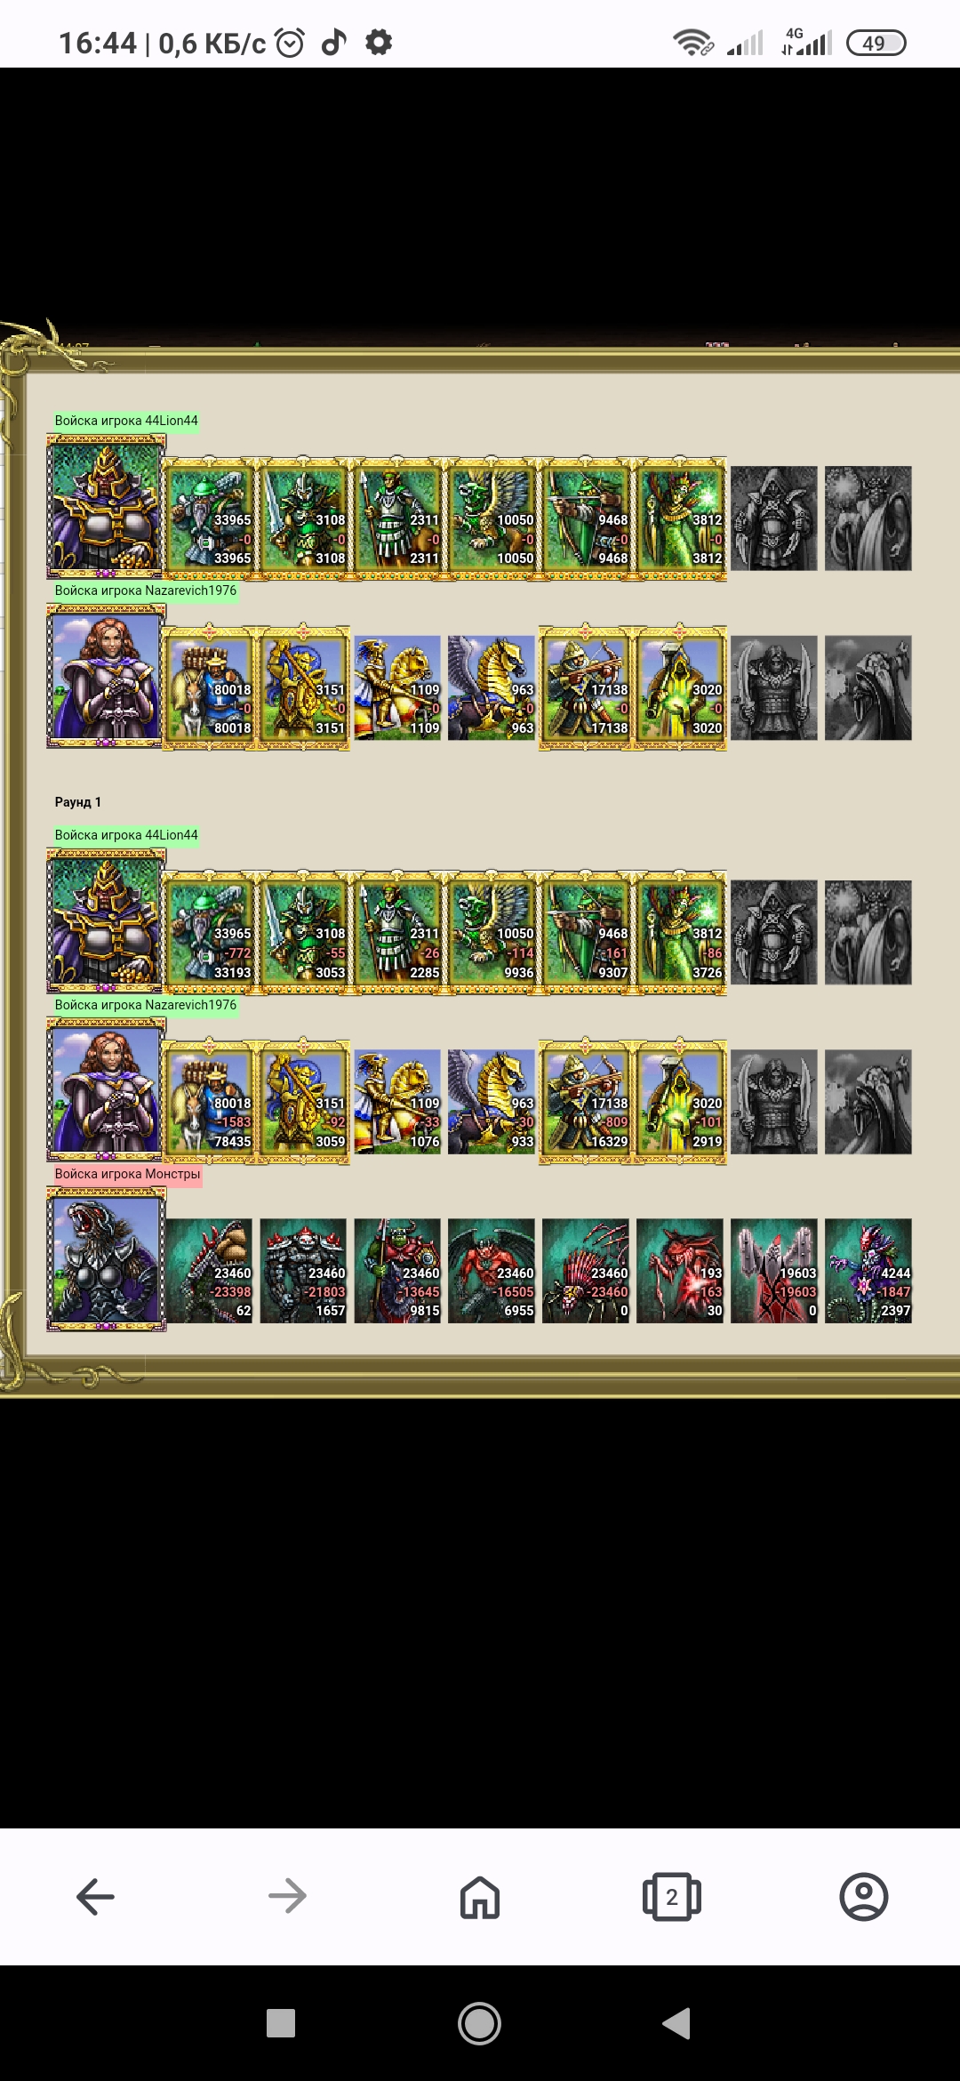Click the 17138 archer unit in Round 1
This screenshot has height=2081, width=960.
[587, 1102]
